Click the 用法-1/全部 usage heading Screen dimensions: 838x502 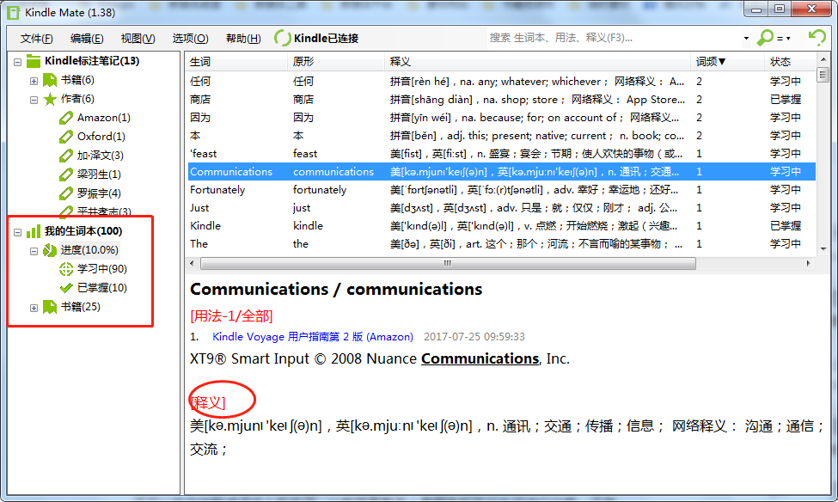pyautogui.click(x=231, y=316)
